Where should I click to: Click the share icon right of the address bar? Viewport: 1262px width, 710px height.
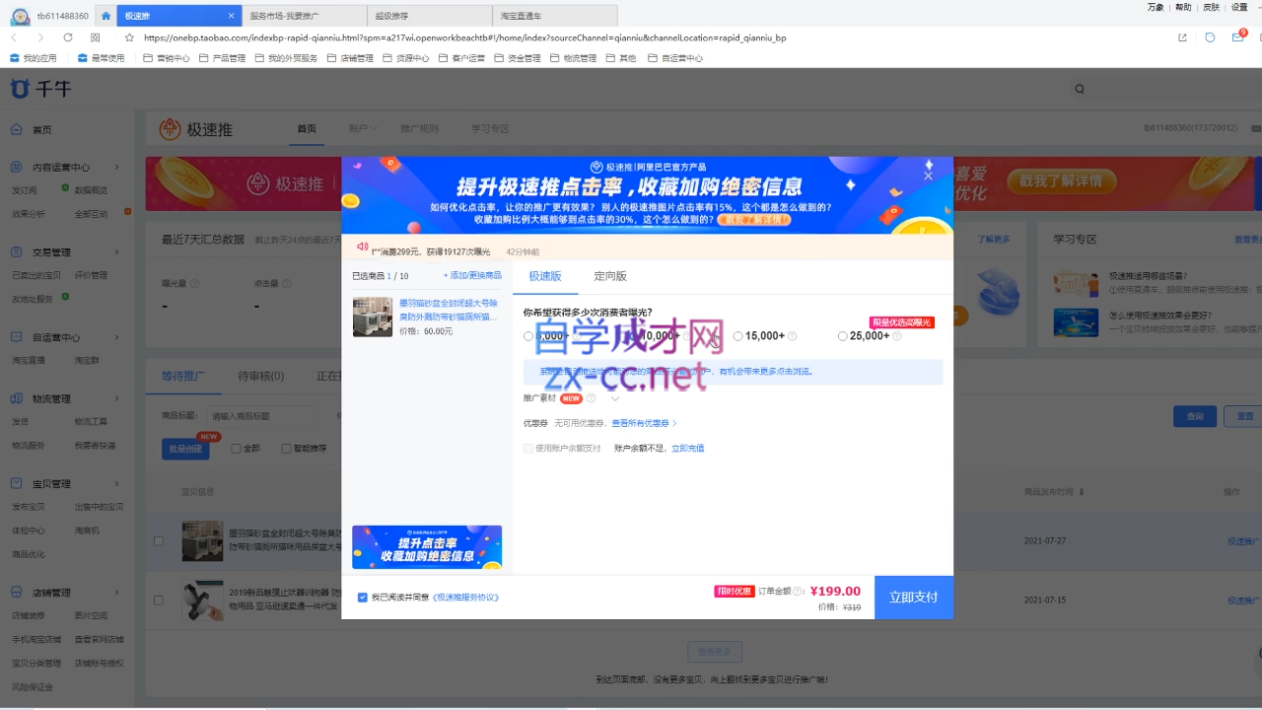(x=1182, y=37)
